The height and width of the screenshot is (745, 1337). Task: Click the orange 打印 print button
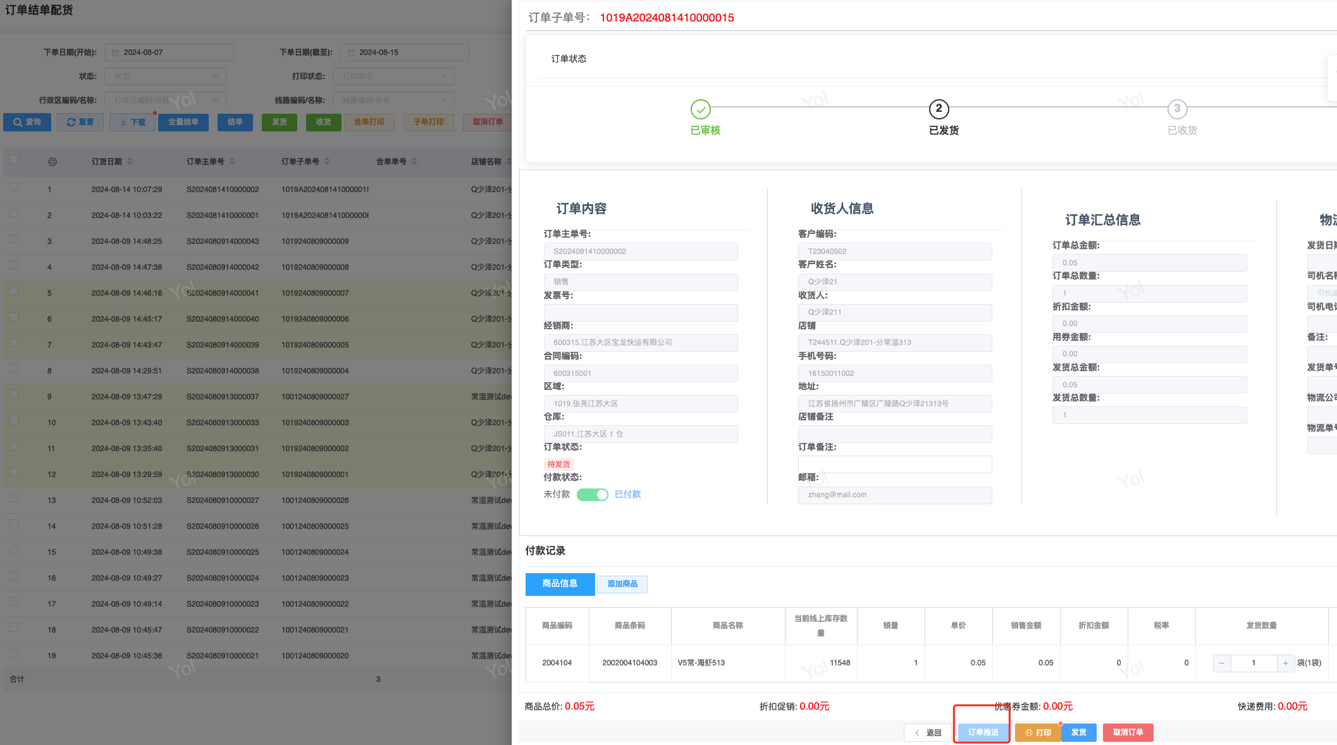pyautogui.click(x=1037, y=732)
